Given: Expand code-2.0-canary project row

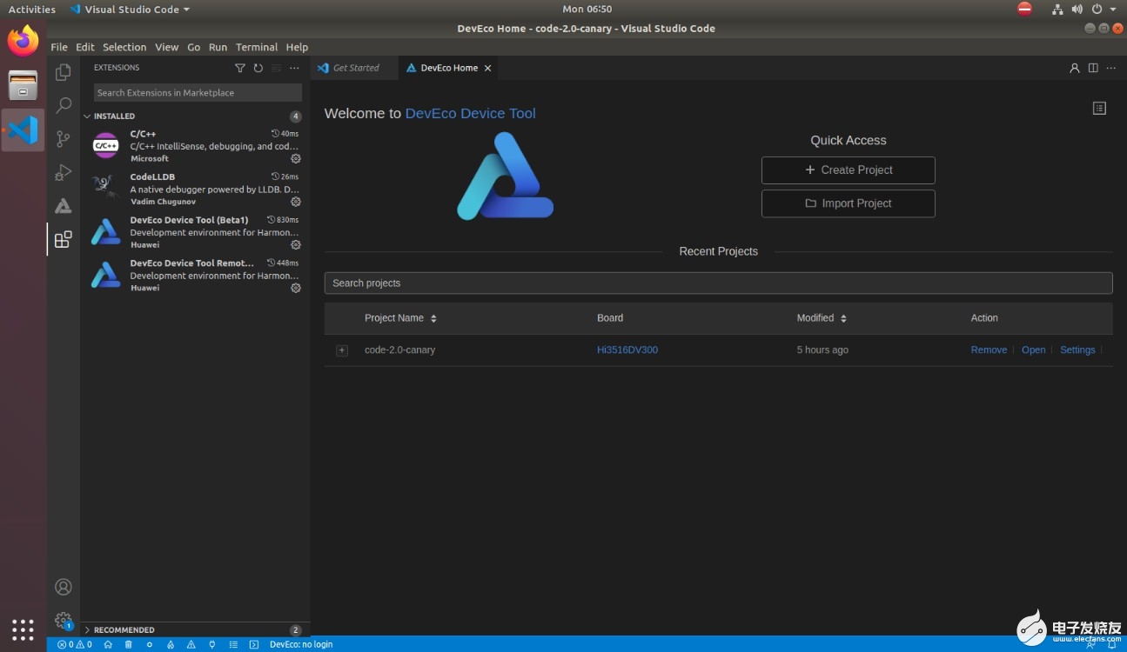Looking at the screenshot, I should (x=342, y=350).
